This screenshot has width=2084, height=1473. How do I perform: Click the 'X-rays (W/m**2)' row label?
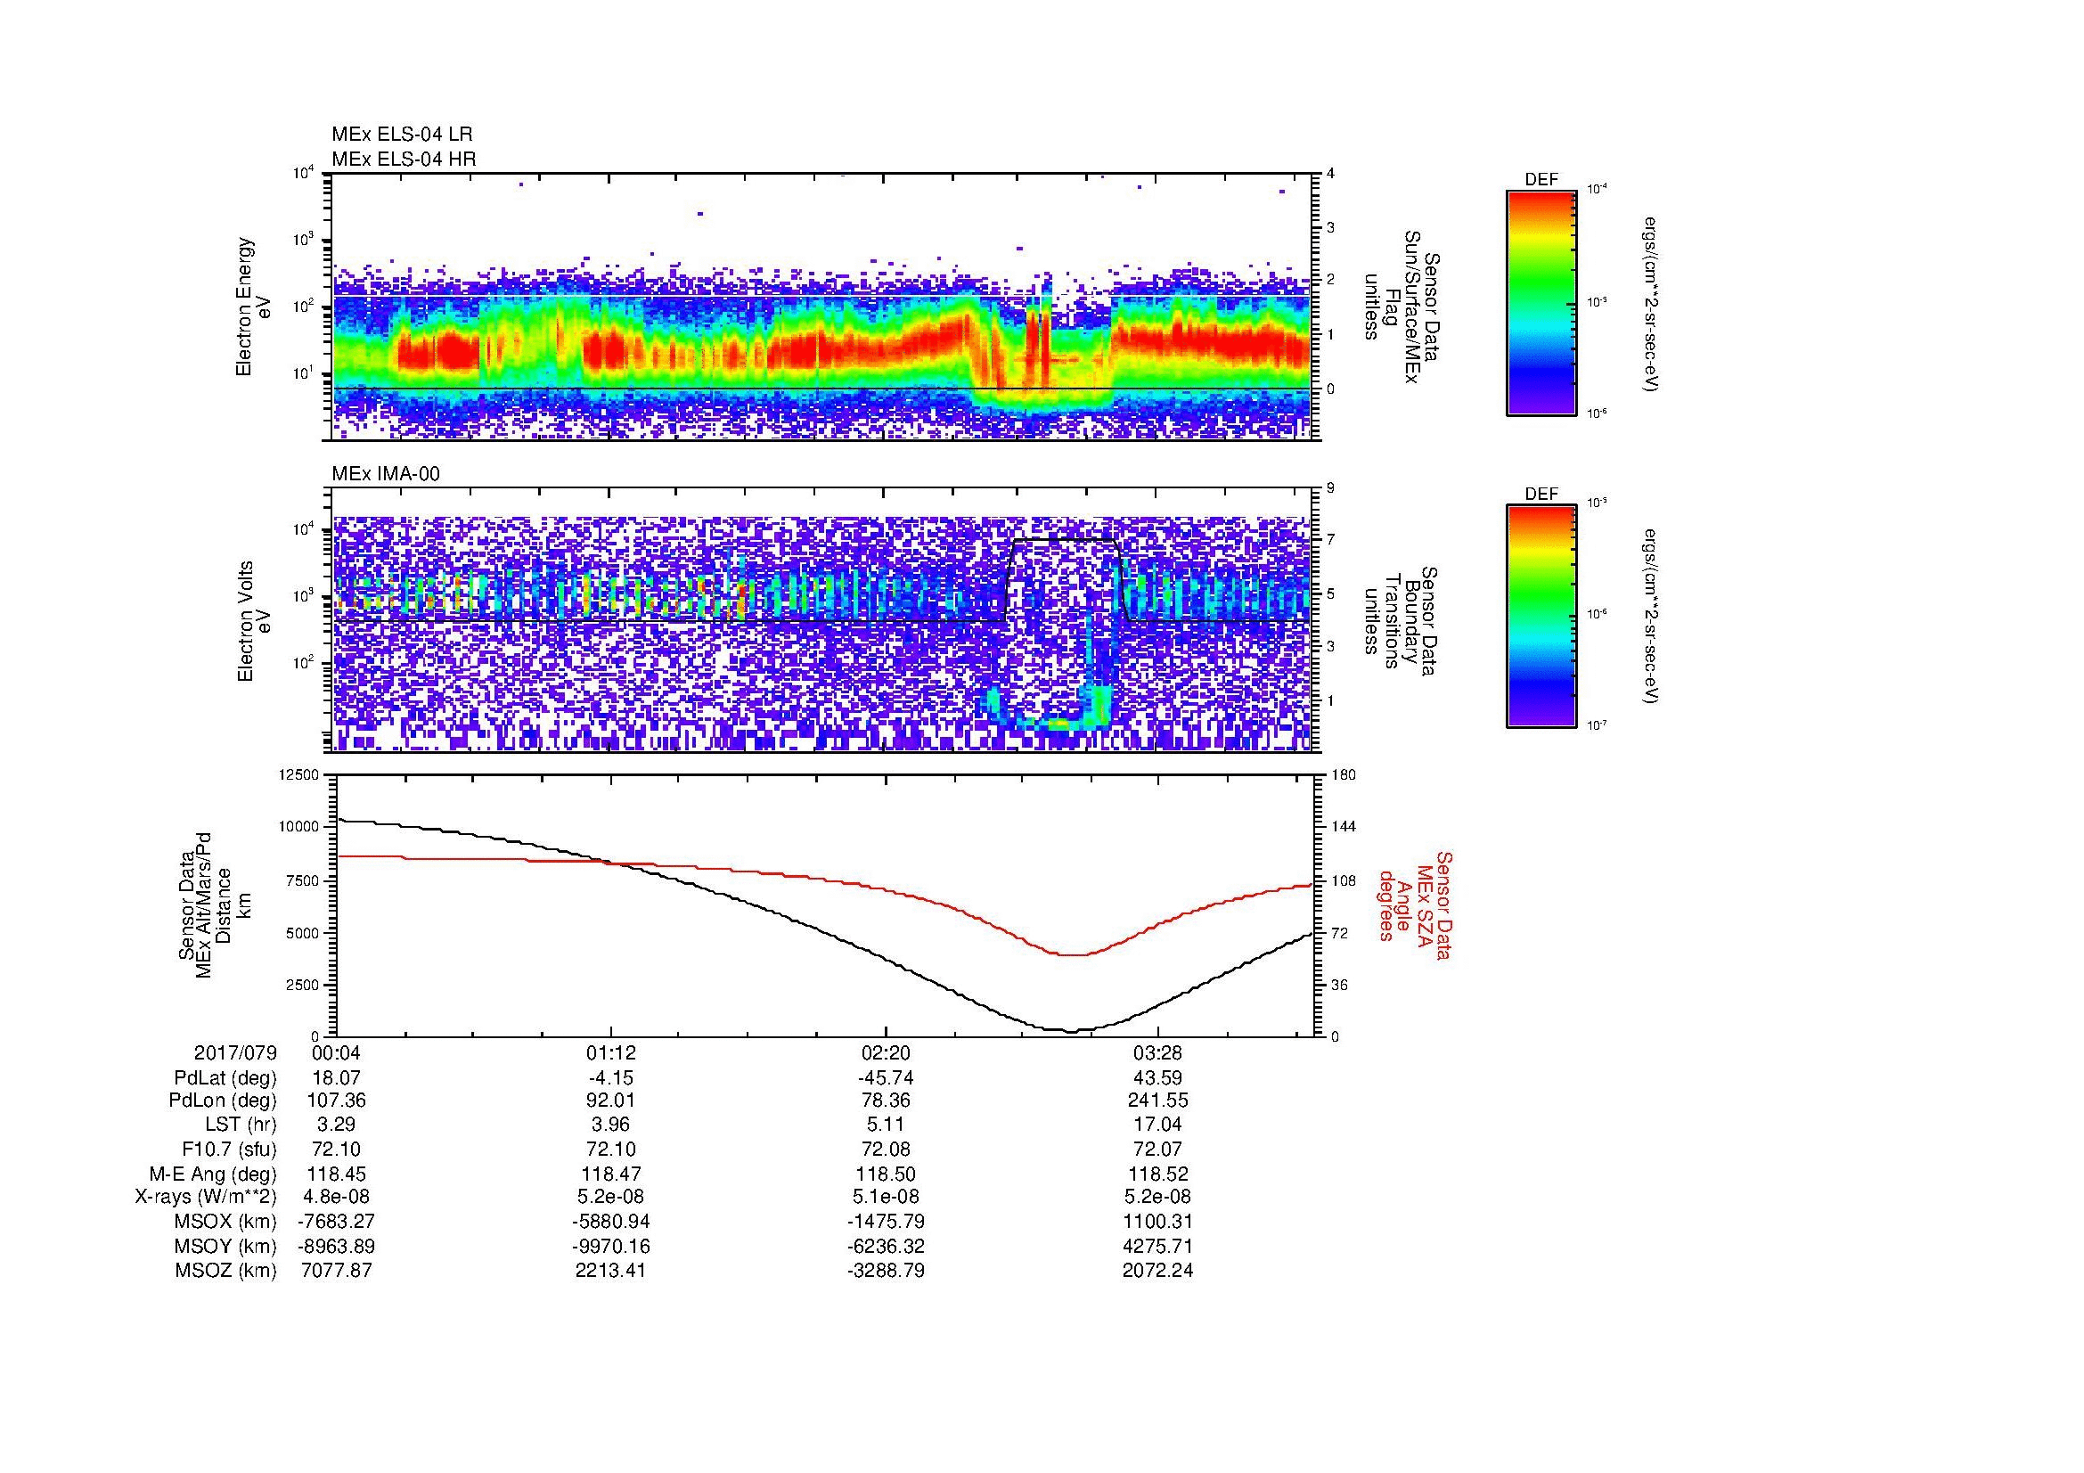point(206,1197)
